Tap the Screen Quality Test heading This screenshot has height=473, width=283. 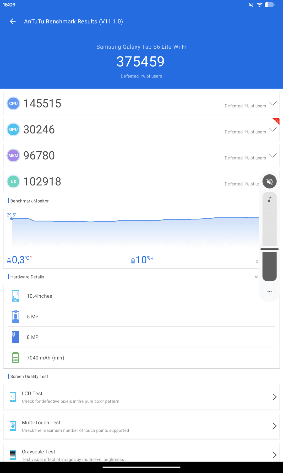[x=29, y=377]
